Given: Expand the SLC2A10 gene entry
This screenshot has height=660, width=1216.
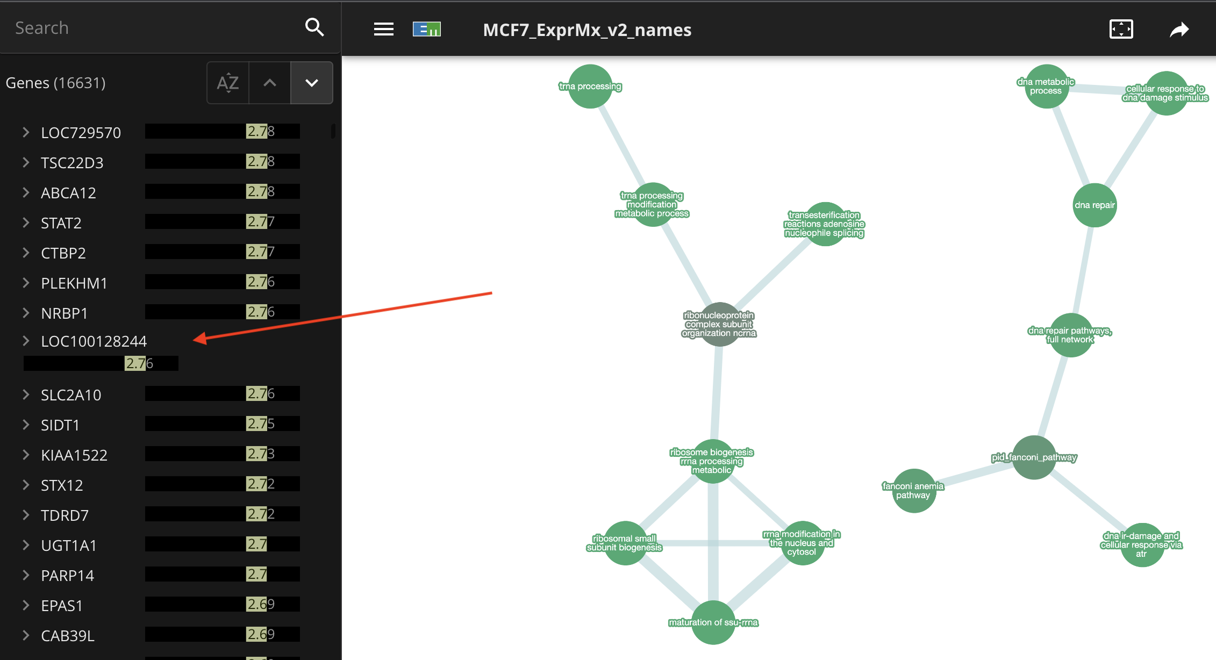Looking at the screenshot, I should point(25,394).
